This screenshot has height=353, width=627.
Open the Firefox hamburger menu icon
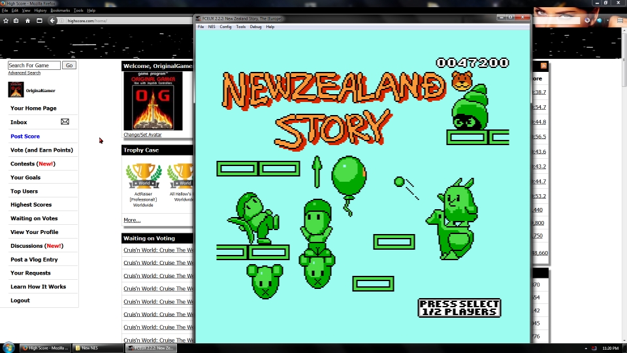620,20
